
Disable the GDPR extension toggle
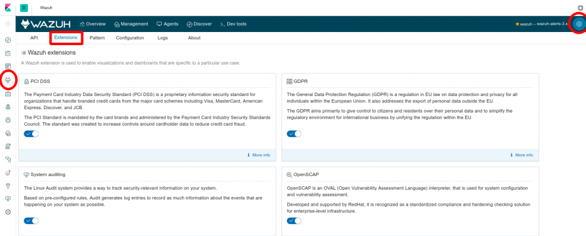[294, 134]
